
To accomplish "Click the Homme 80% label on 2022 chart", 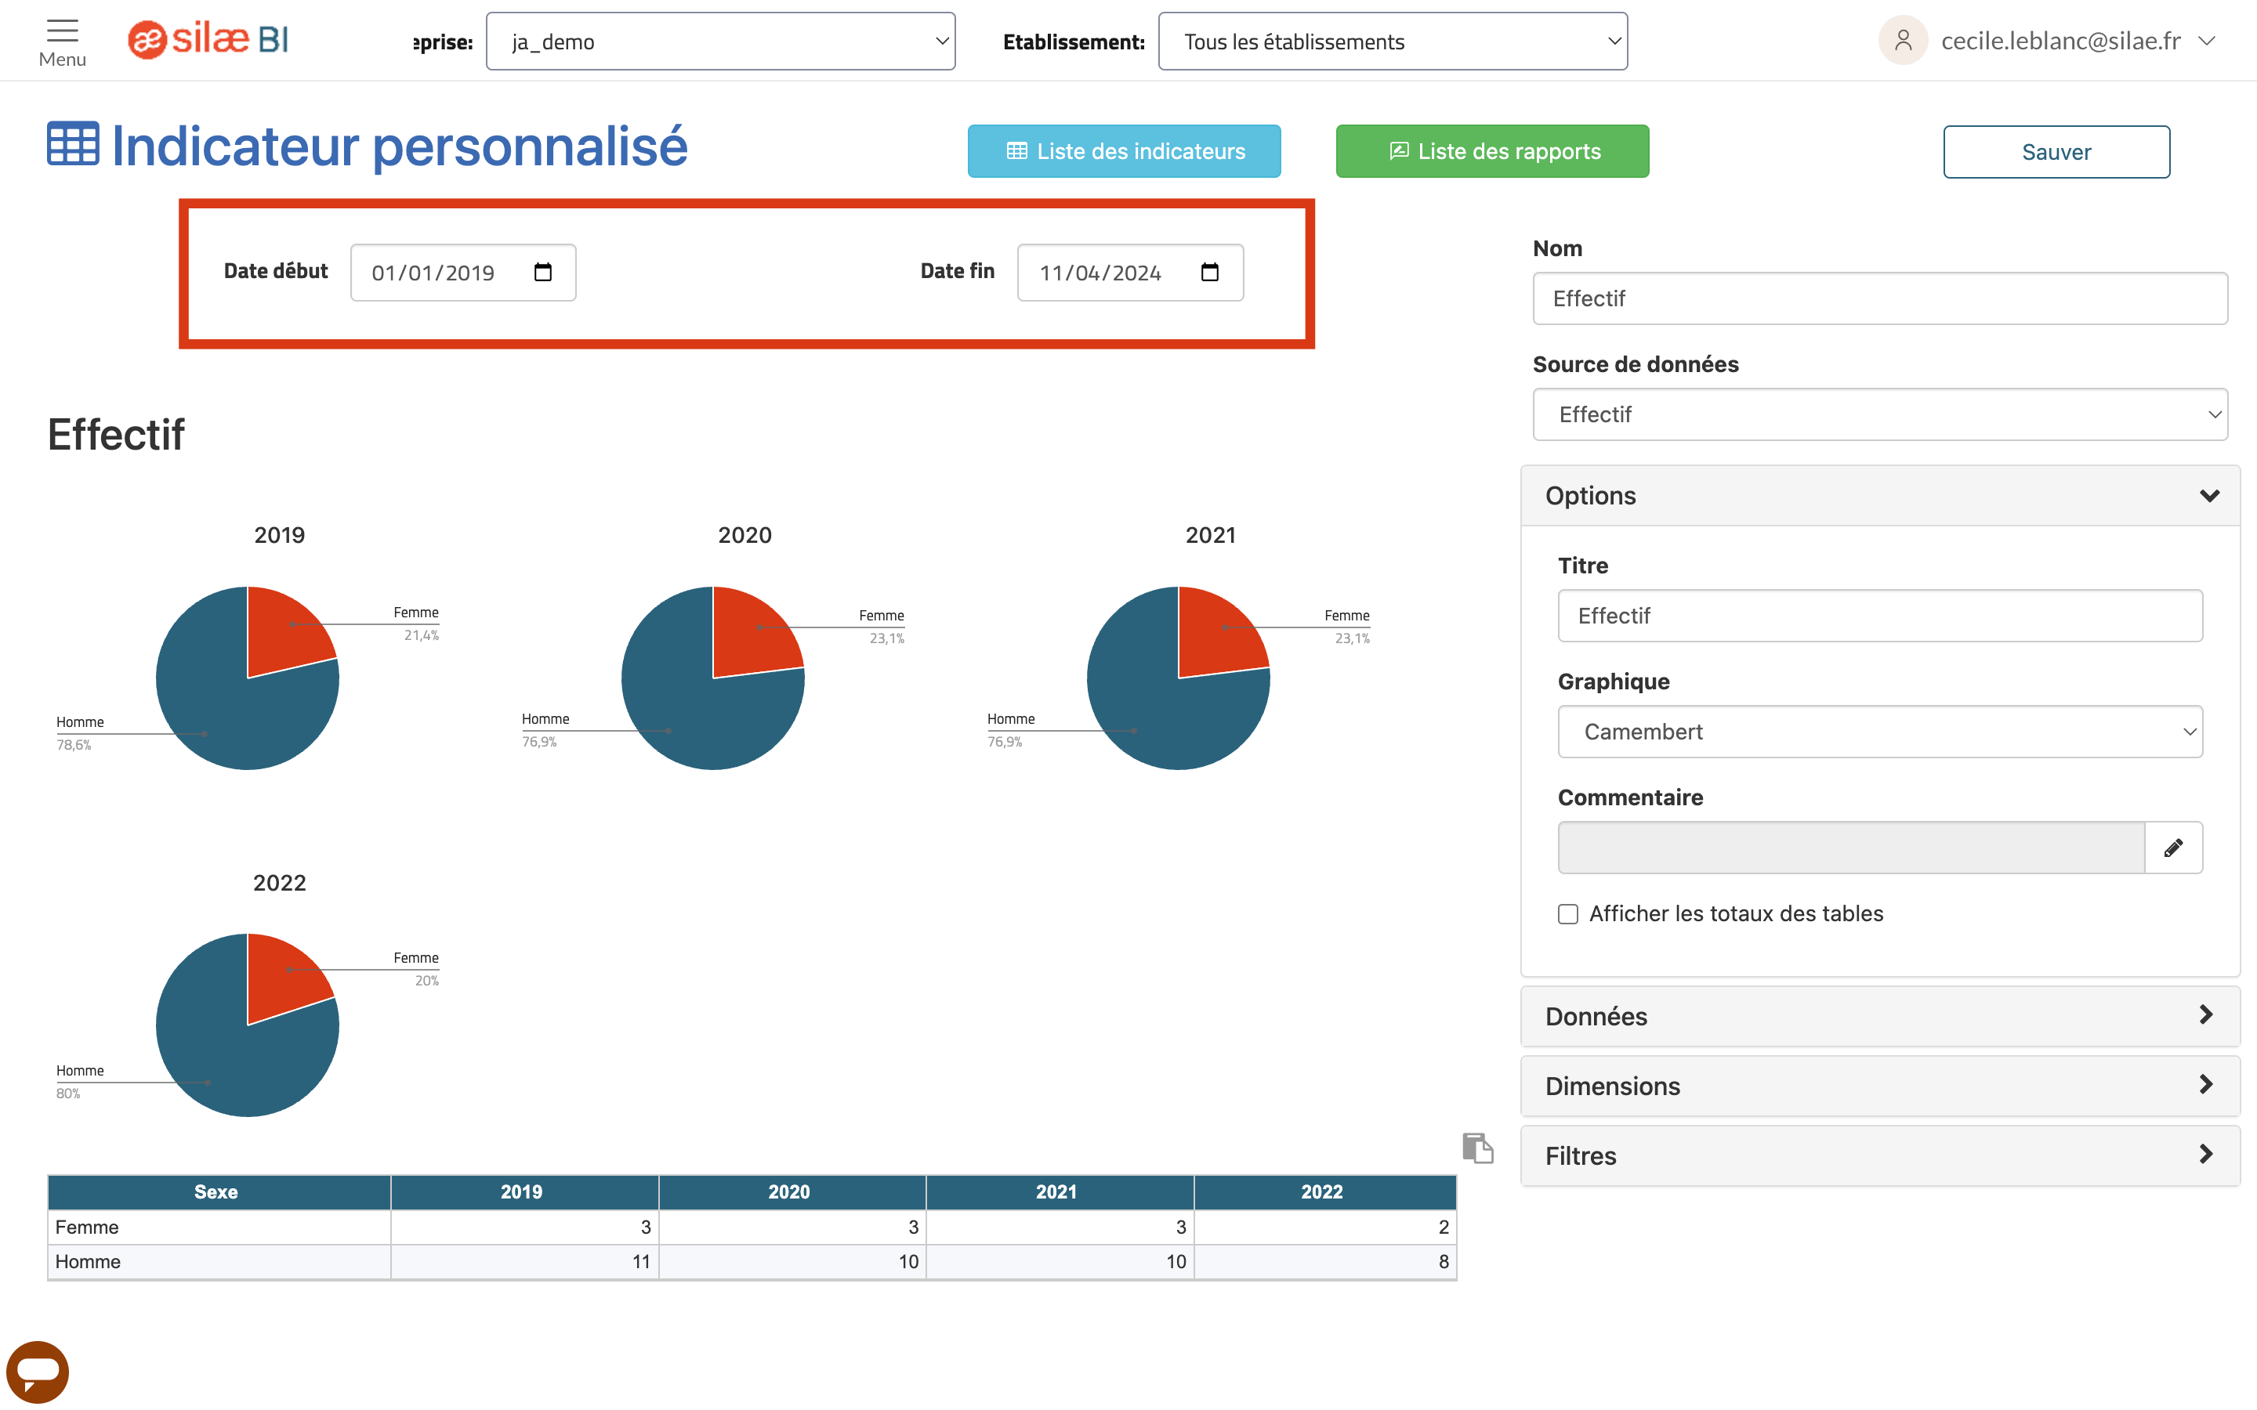I will click(80, 1082).
